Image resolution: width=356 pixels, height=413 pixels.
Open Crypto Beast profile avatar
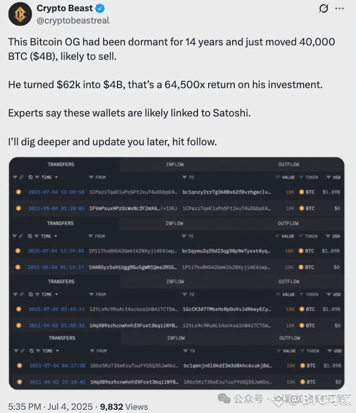pos(20,14)
